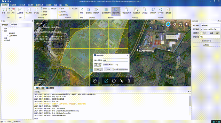Screen dimensions: 221x123
Task: Collapse the 测区 node in the project tree
Action: point(2,31)
